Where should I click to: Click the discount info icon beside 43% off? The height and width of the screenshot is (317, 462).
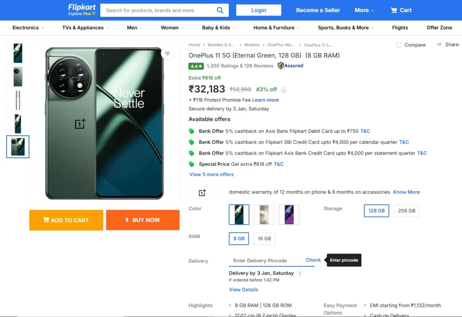click(284, 90)
